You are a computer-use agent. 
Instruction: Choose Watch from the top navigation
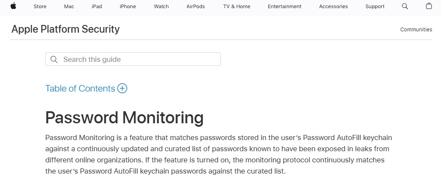[161, 6]
